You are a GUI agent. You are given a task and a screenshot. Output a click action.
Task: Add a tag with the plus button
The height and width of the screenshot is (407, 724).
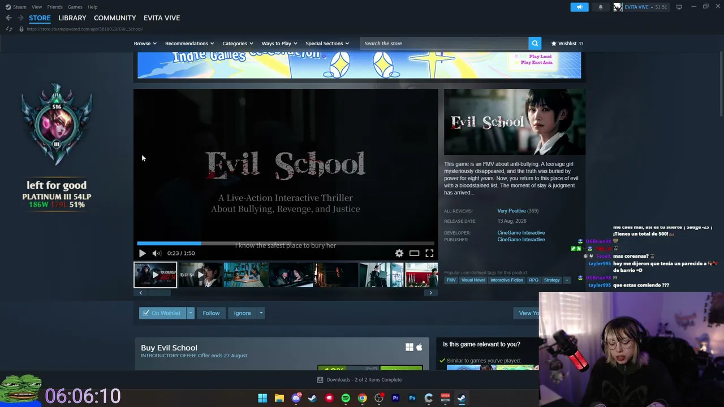[x=566, y=280]
